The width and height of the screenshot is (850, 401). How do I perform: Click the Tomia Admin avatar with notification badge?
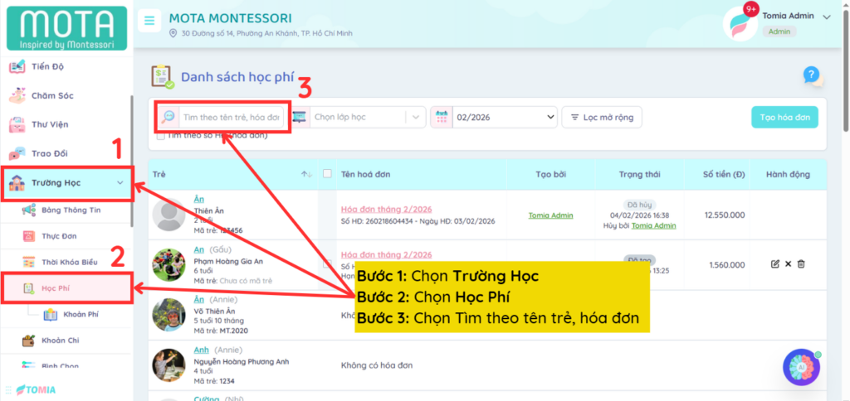743,22
